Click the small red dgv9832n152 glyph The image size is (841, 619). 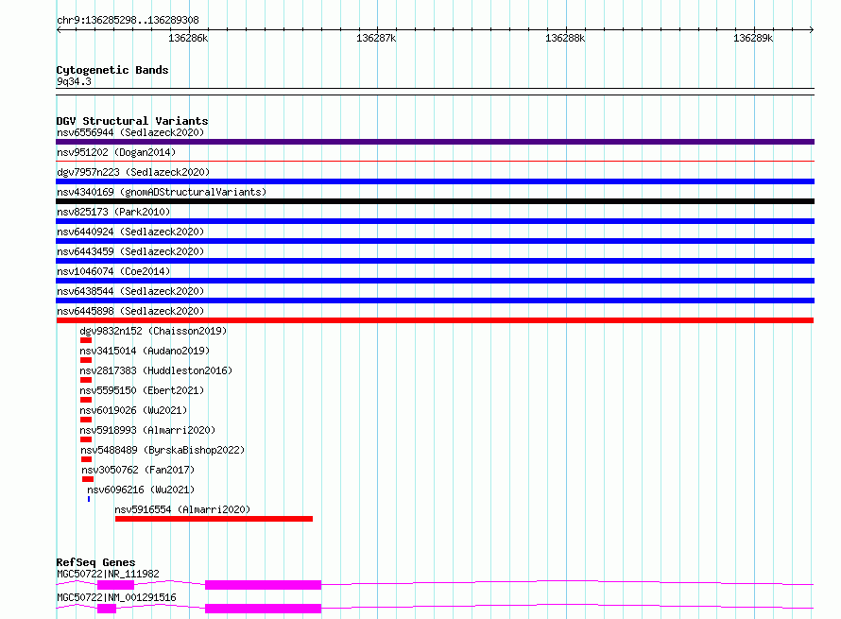pyautogui.click(x=86, y=340)
